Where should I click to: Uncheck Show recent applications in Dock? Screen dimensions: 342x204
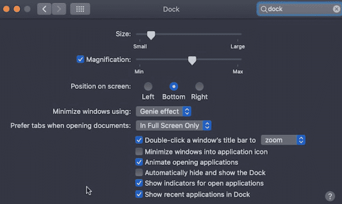coord(139,194)
